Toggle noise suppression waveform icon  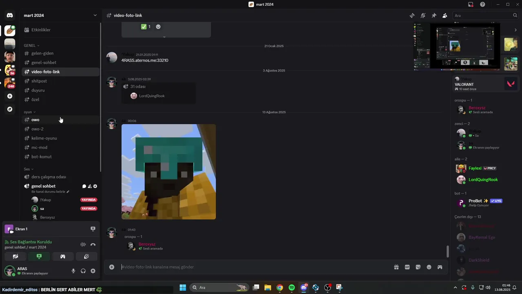click(x=83, y=245)
